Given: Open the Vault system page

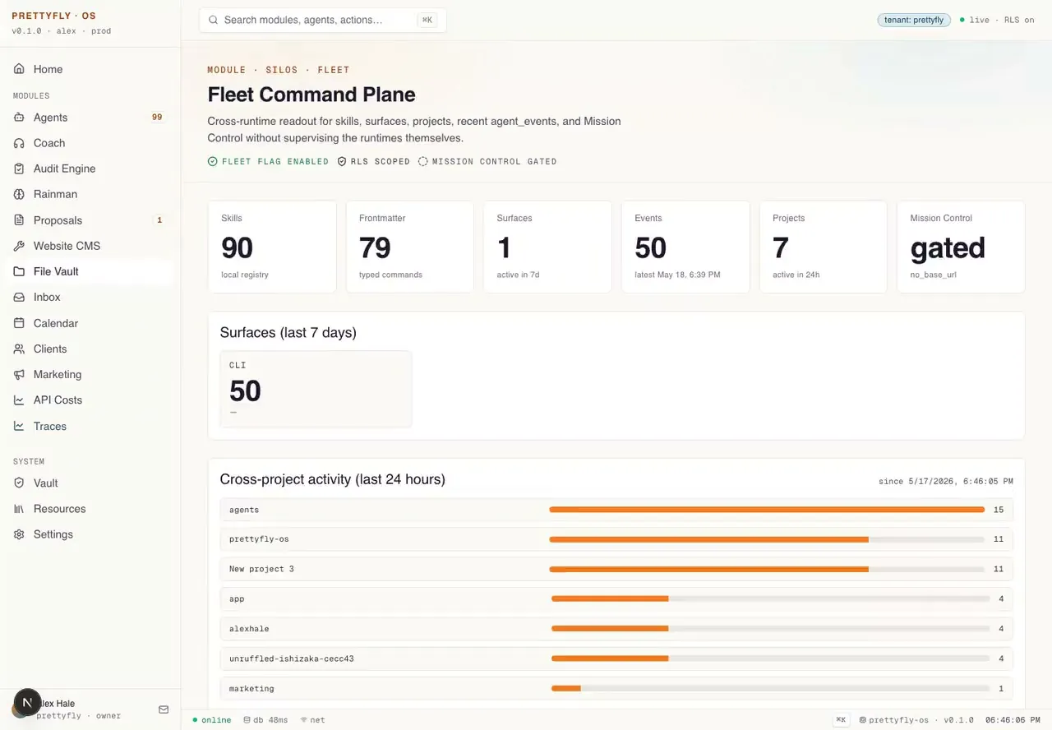Looking at the screenshot, I should pyautogui.click(x=90, y=483).
